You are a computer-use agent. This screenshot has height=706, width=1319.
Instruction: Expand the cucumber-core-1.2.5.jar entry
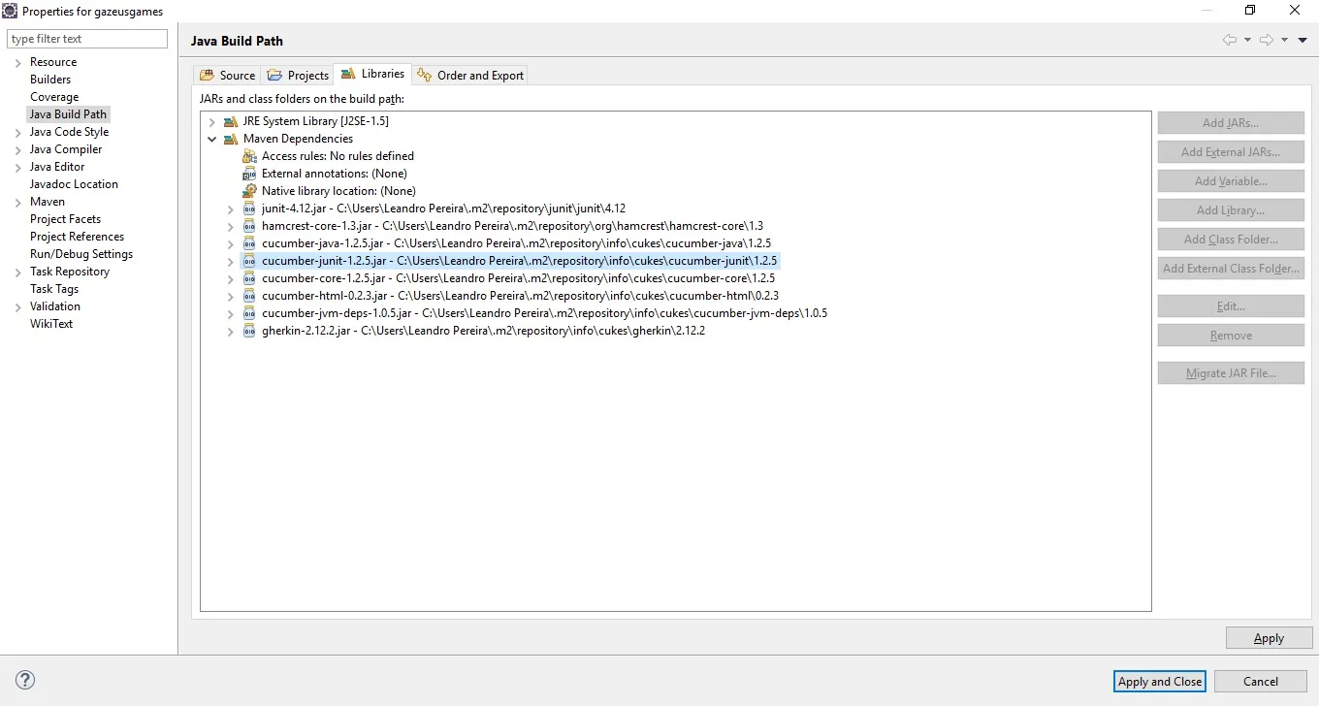[231, 278]
